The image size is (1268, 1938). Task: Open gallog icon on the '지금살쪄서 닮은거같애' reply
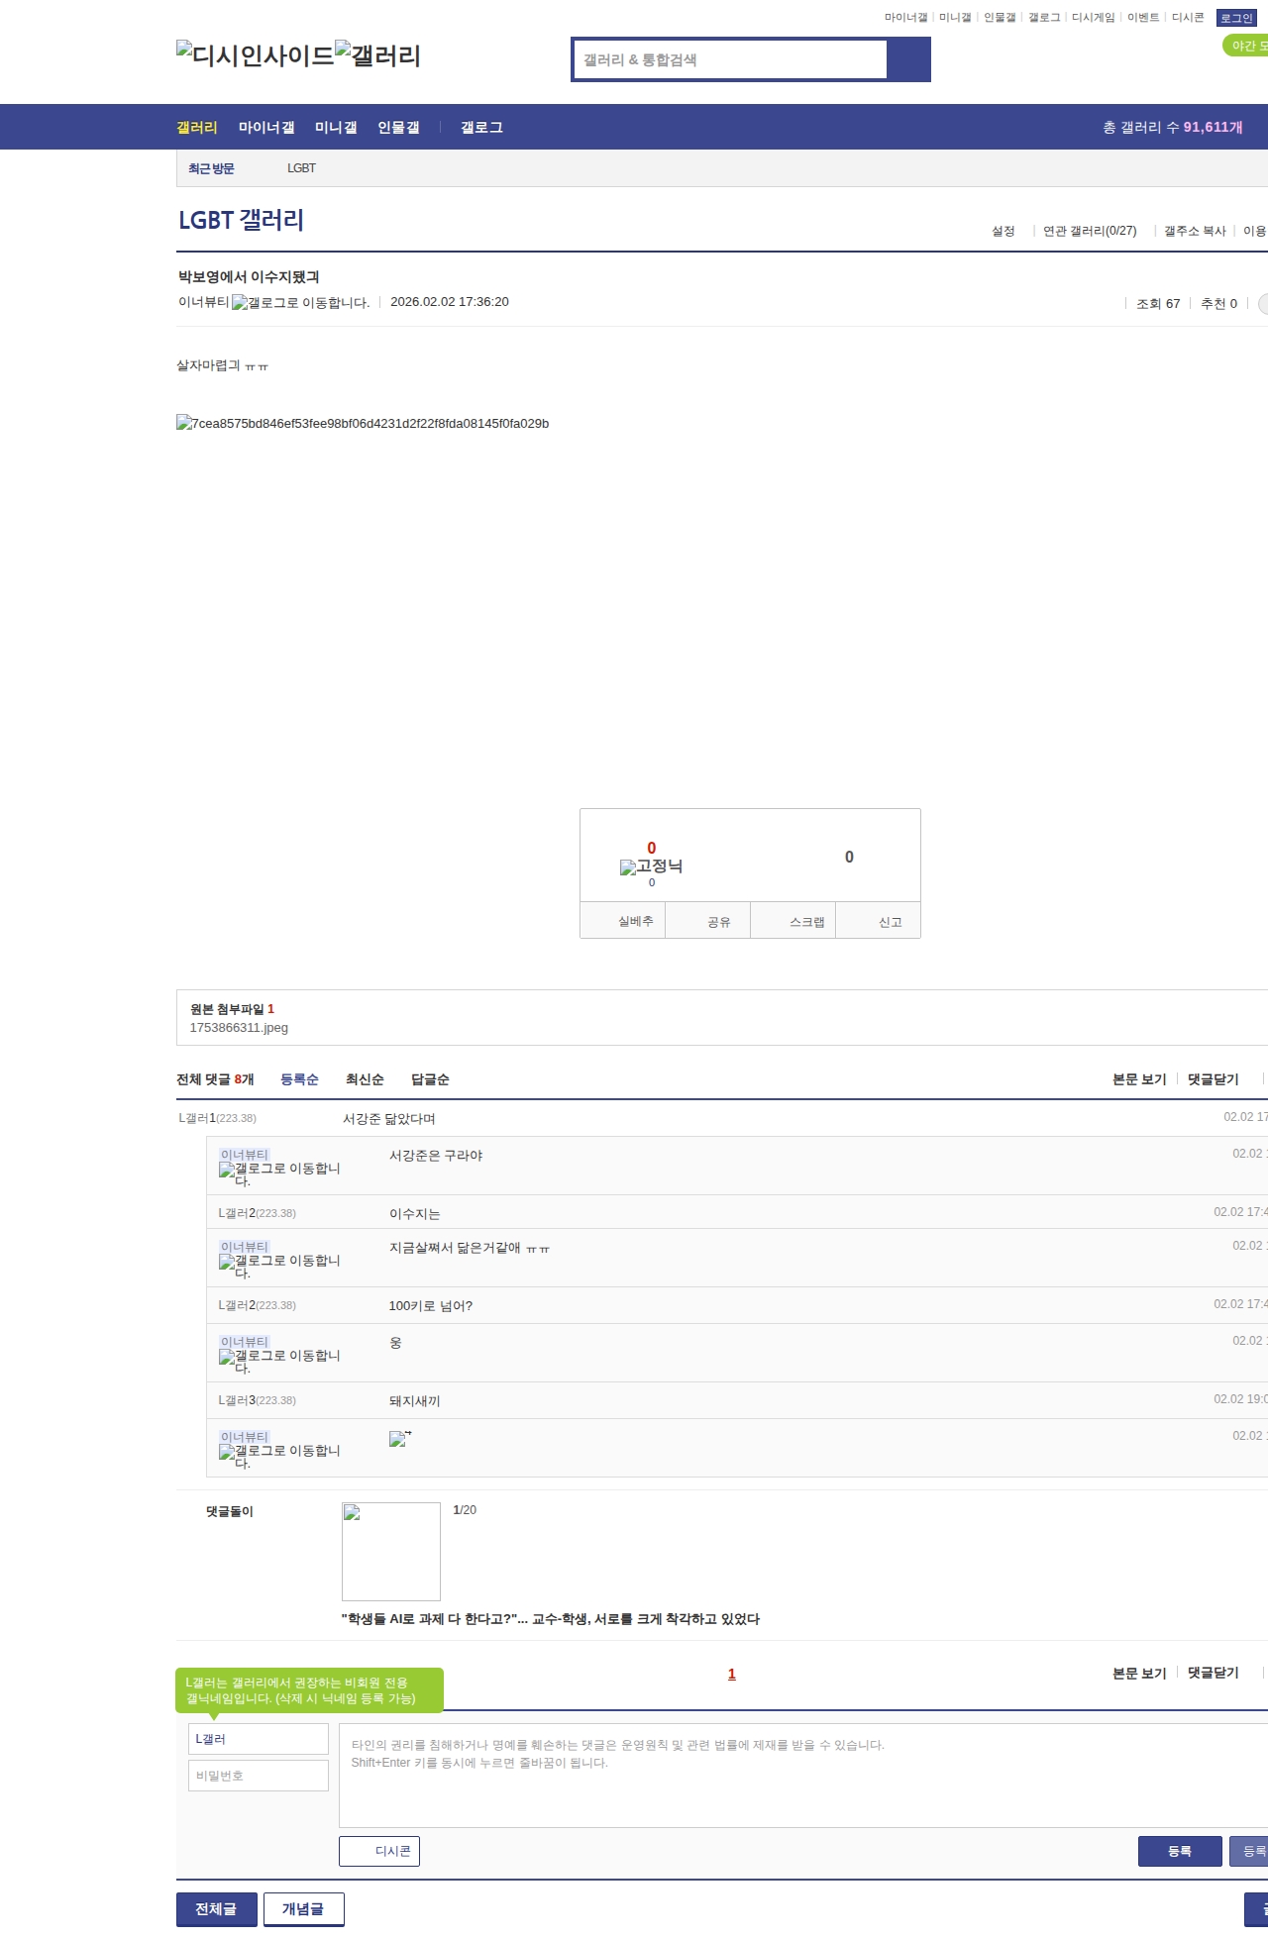tap(279, 1266)
